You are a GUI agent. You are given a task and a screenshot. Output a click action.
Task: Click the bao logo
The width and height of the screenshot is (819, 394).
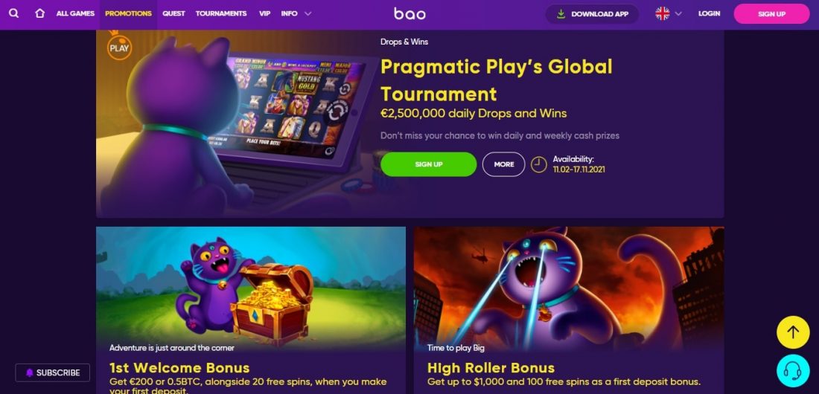click(409, 13)
